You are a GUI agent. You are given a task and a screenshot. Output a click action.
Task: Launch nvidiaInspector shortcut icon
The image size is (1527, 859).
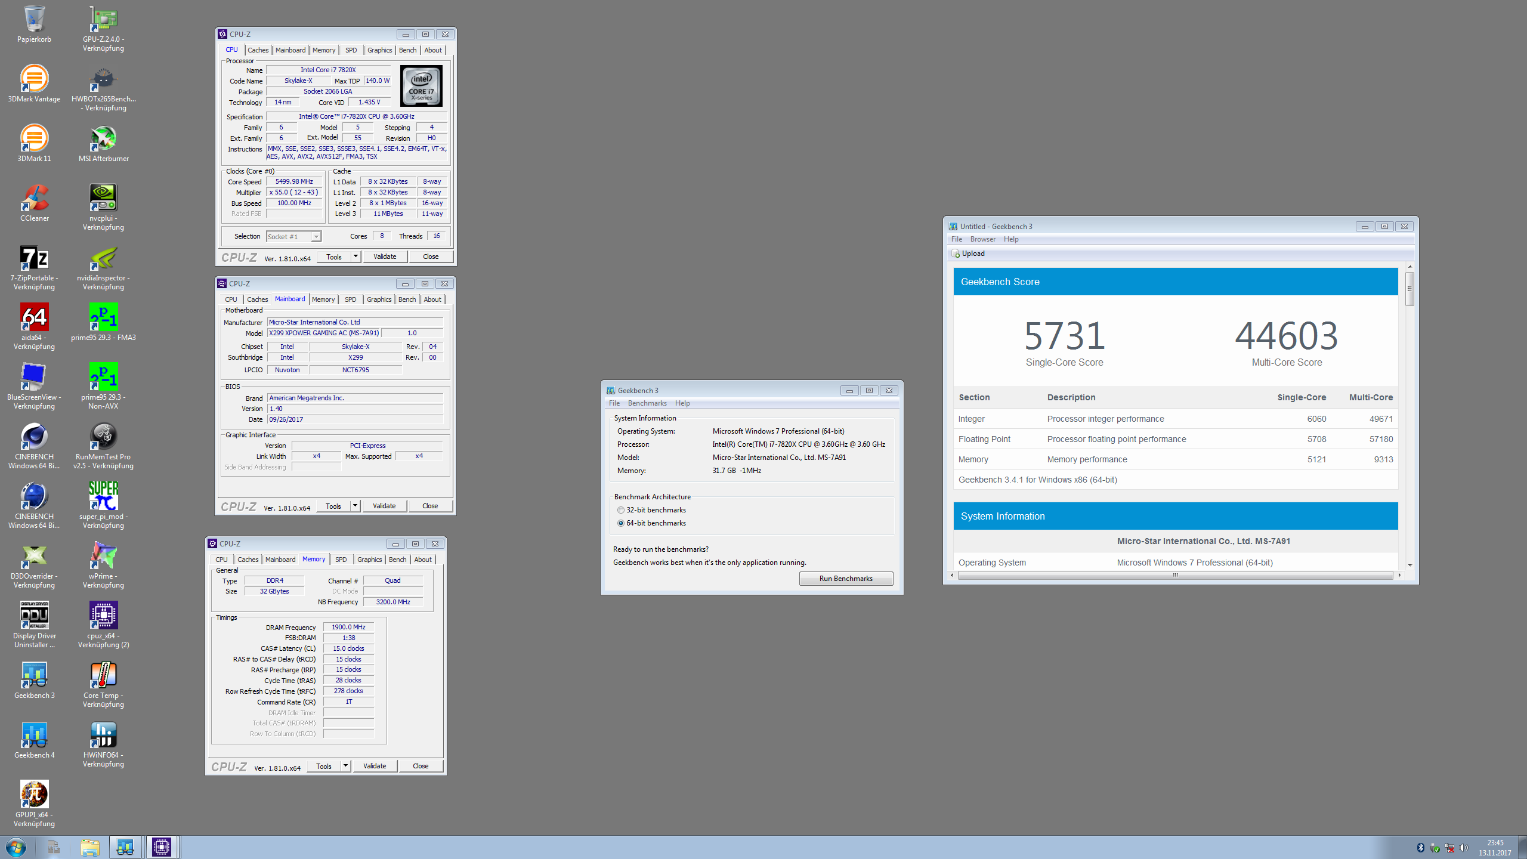(x=103, y=267)
